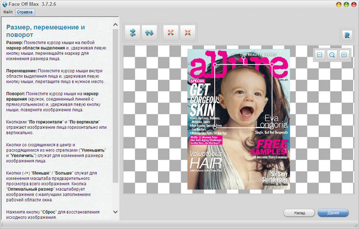Click the horizontal flip button
Image resolution: width=359 pixels, height=229 pixels.
click(x=132, y=33)
